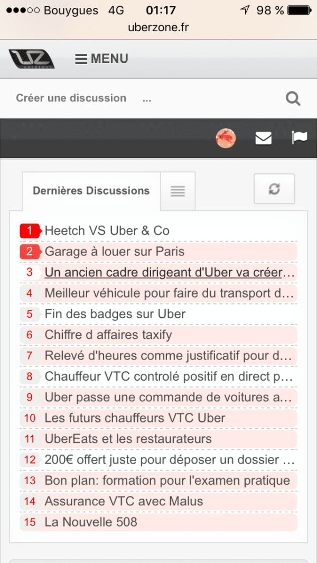Open the hamburger MENU
317x563 pixels.
(101, 59)
